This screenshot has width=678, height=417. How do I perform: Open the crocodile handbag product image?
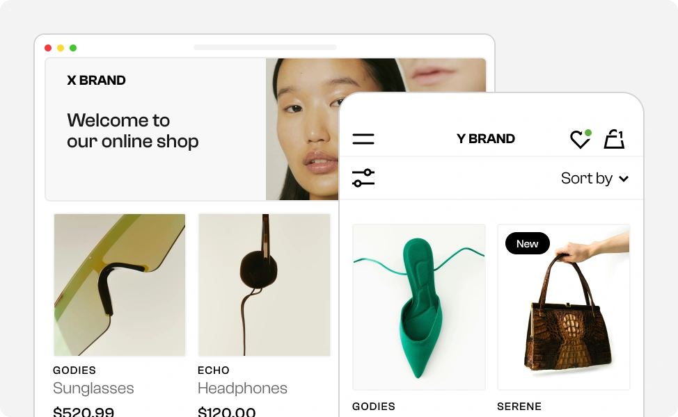click(564, 307)
